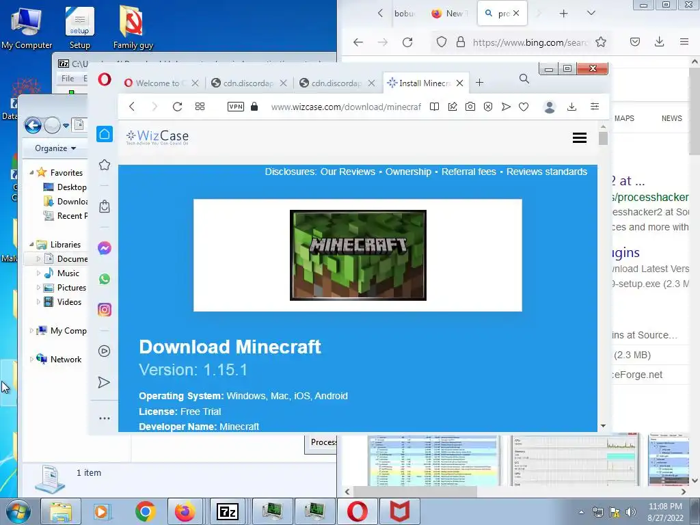
Task: Open Opera downloads arrow icon
Action: click(x=571, y=106)
